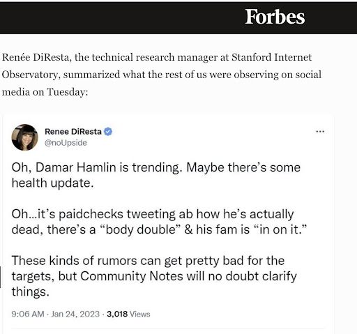Click the paragraph about Community Notes
357x334 pixels.
(154, 276)
